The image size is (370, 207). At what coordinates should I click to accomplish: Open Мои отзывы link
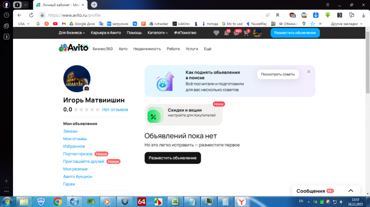pyautogui.click(x=75, y=139)
